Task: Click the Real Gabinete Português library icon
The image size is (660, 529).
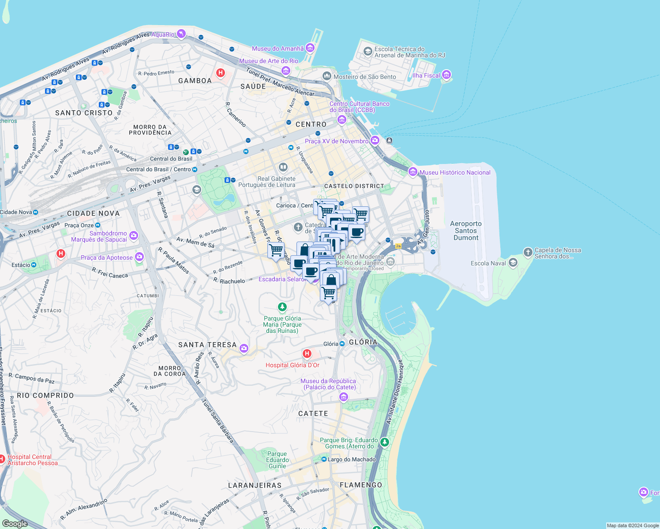Action: tap(283, 167)
